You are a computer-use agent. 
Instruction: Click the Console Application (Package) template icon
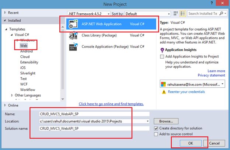tap(73, 47)
